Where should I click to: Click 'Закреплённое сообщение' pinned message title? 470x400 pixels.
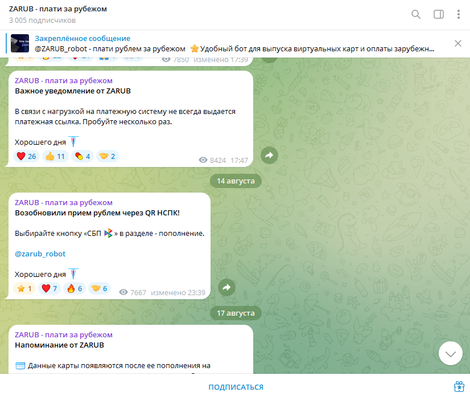tap(83, 38)
